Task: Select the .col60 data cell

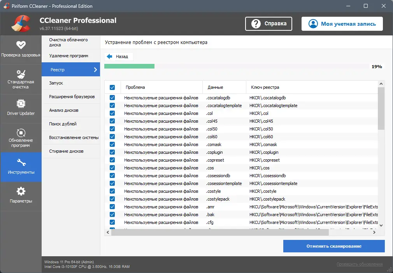Action: 212,136
